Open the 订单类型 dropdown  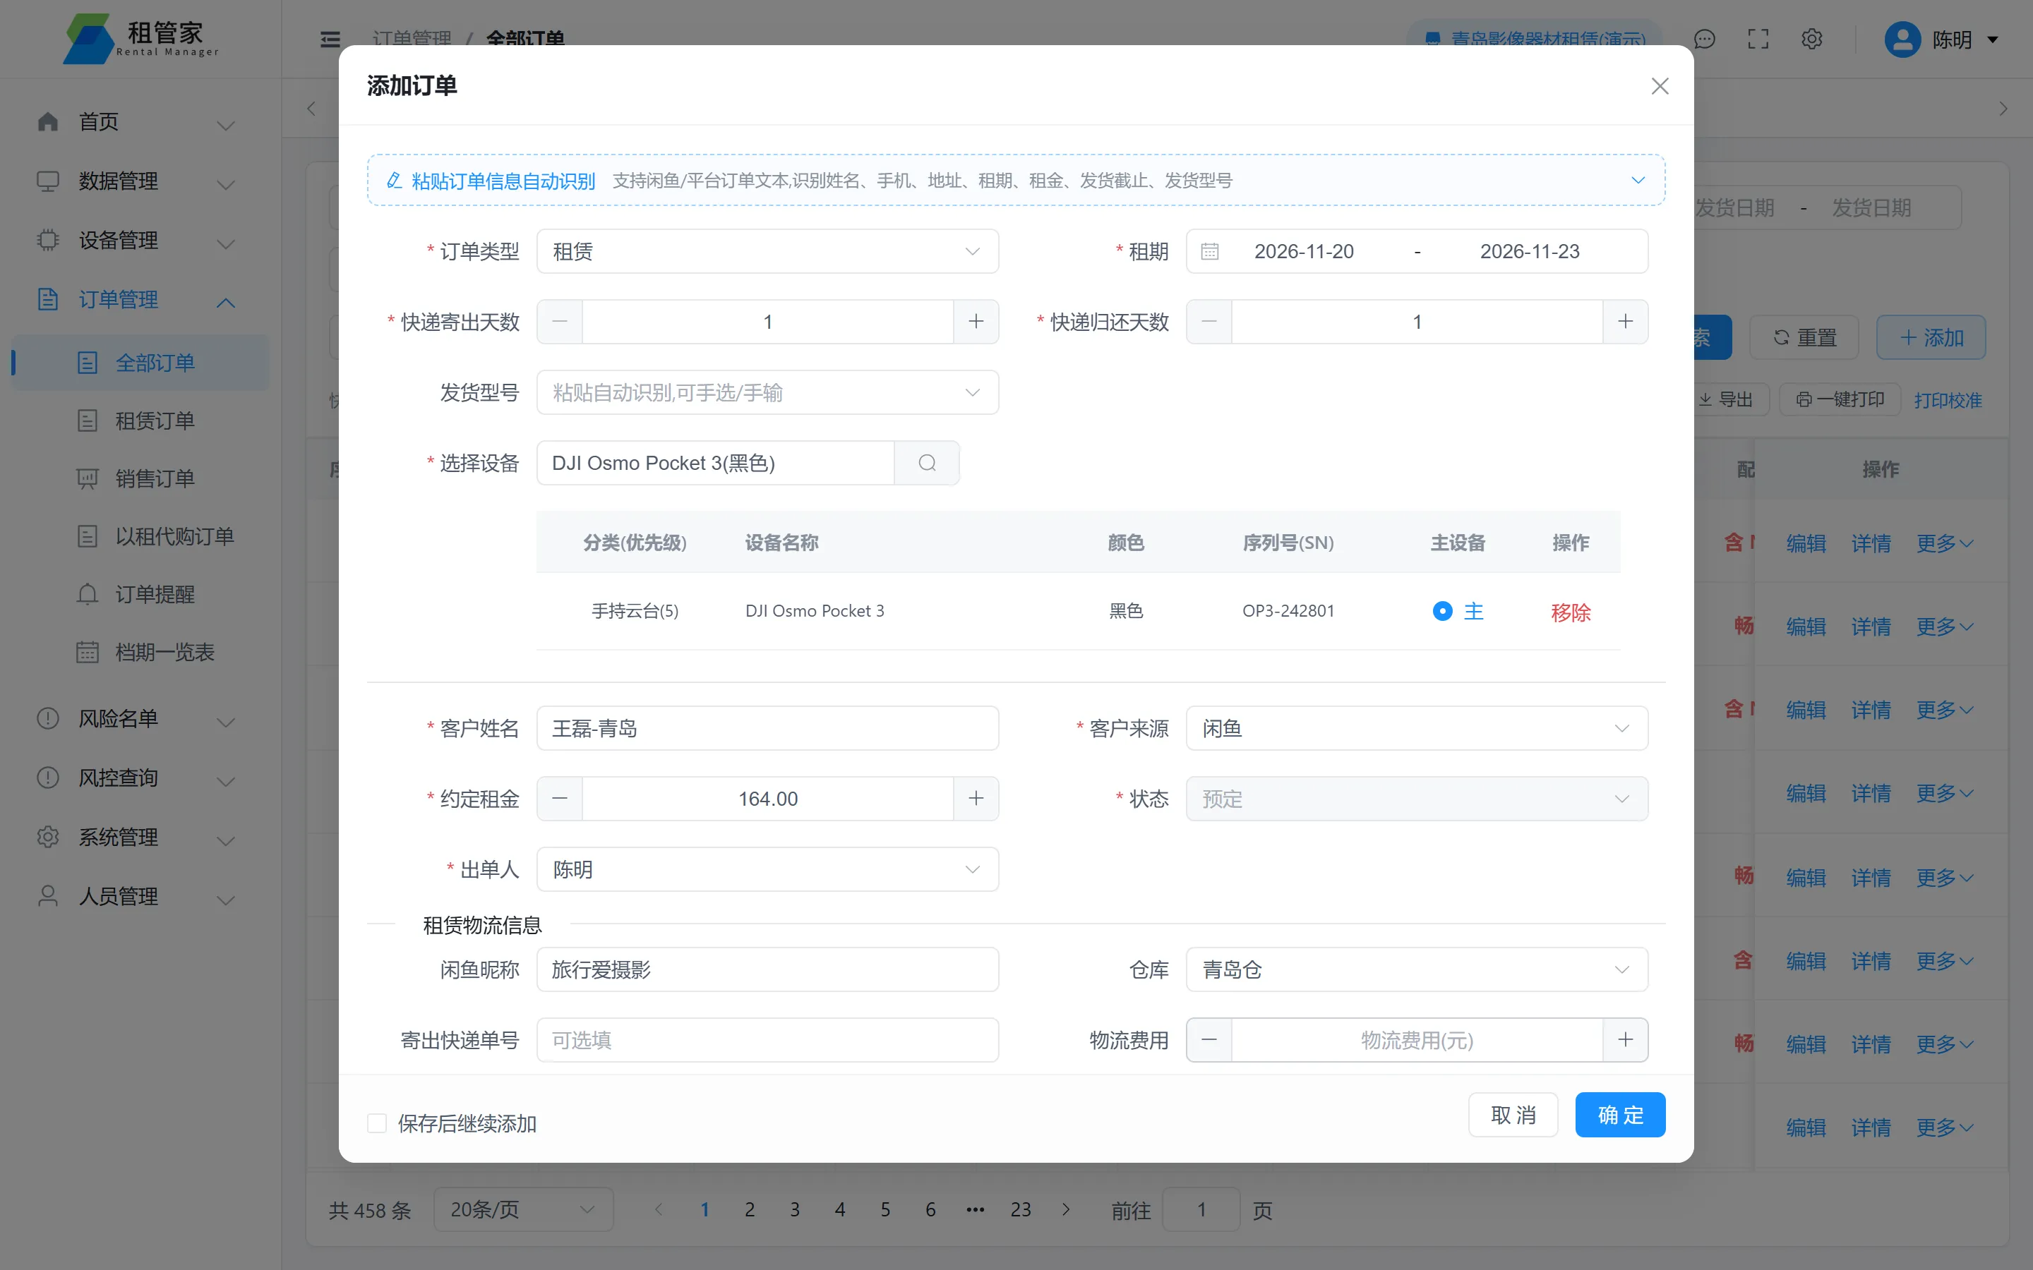767,251
